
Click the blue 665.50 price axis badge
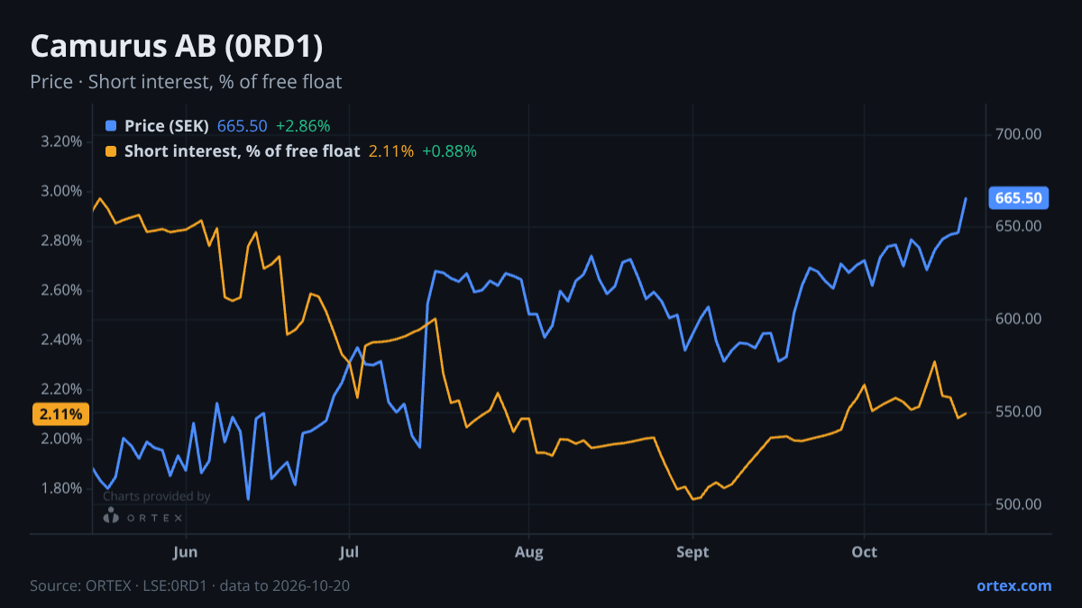point(1019,198)
